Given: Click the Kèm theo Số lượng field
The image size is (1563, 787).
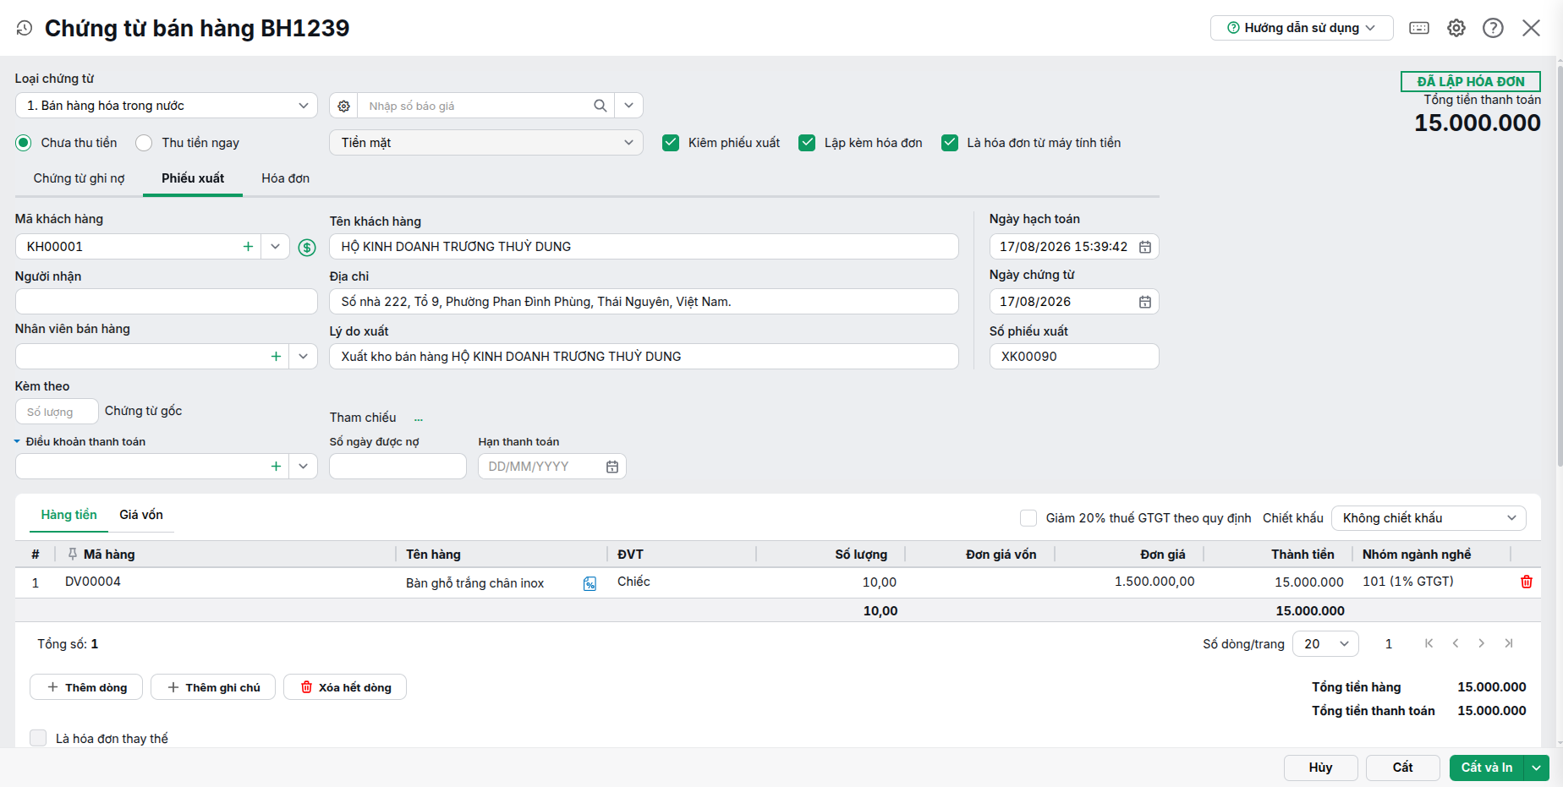Looking at the screenshot, I should [x=57, y=412].
